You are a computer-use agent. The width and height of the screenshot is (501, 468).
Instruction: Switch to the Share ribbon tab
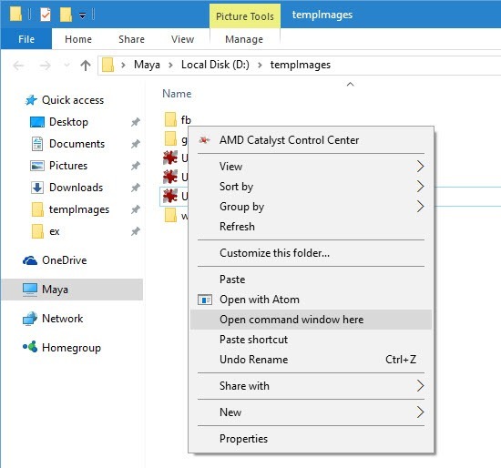click(x=131, y=39)
